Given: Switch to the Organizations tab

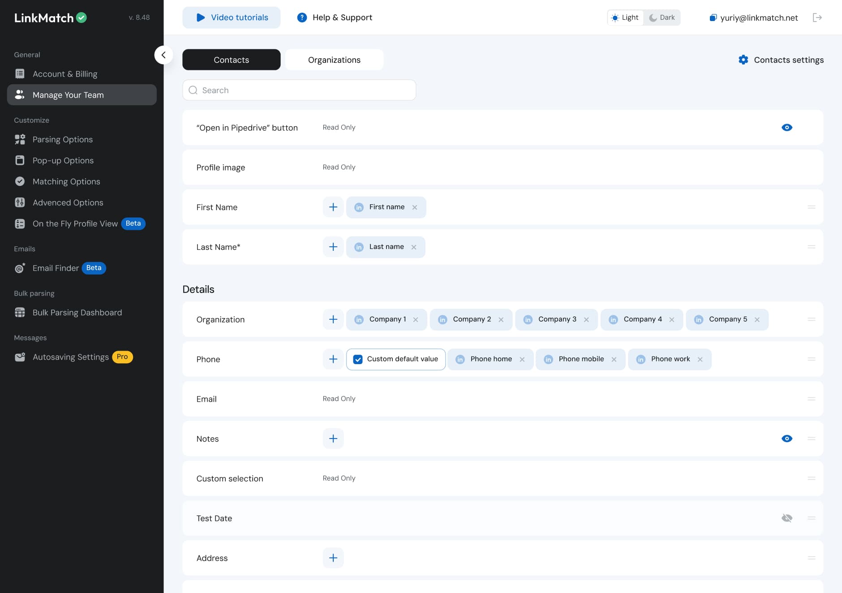Looking at the screenshot, I should tap(334, 60).
